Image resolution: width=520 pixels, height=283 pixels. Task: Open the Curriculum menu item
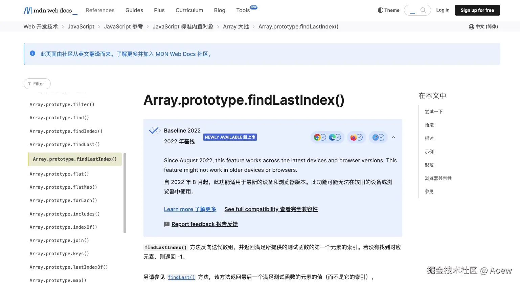pyautogui.click(x=189, y=10)
